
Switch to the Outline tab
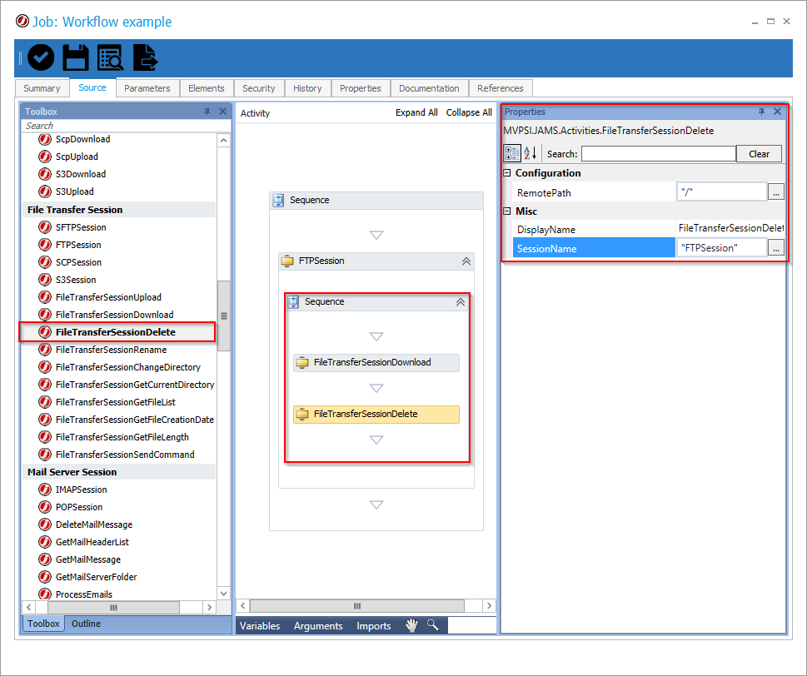tap(86, 624)
